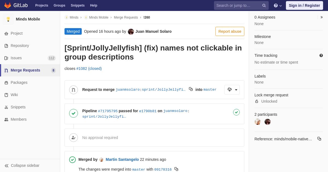328x172 pixels.
Task: Copy the merge request reference icon
Action: click(x=319, y=139)
